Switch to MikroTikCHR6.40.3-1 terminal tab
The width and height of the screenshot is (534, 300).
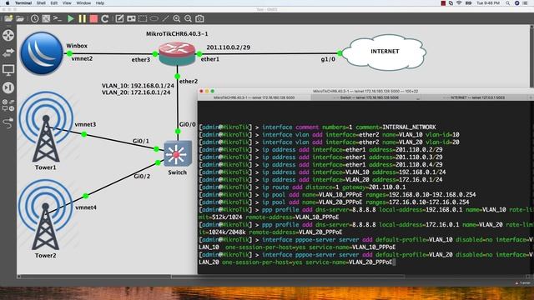coord(254,97)
